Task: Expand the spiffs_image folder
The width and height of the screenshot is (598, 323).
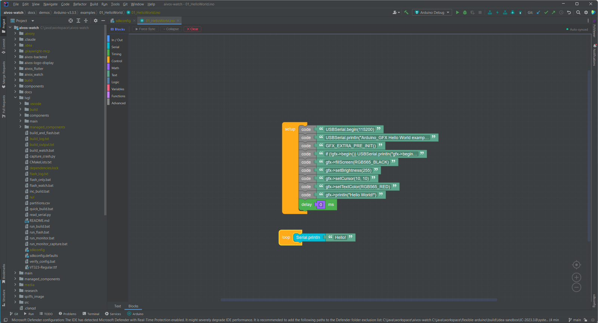Action: tap(15, 296)
